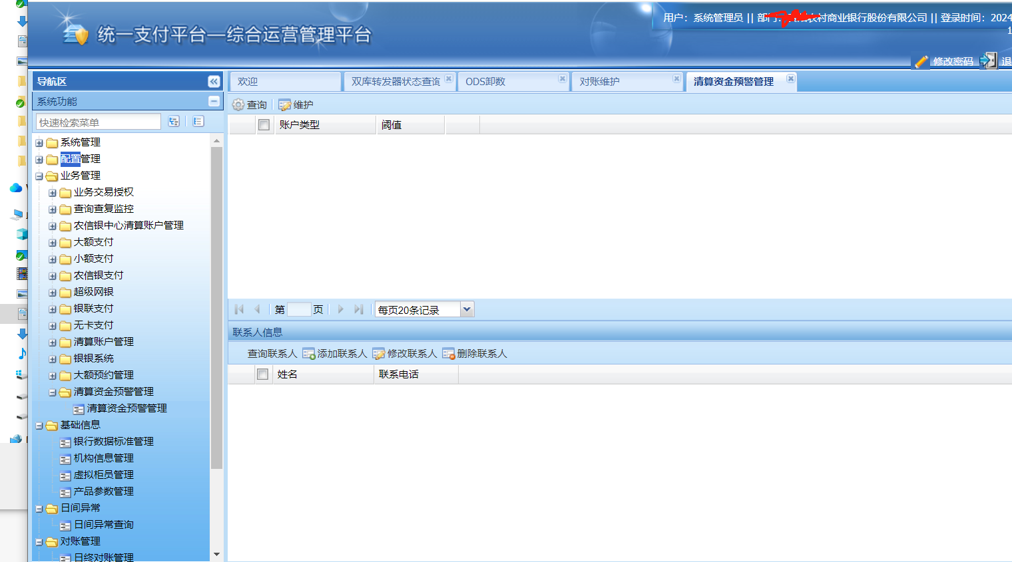
Task: Expand 农信银中心清算账户管理 folder
Action: 53,226
